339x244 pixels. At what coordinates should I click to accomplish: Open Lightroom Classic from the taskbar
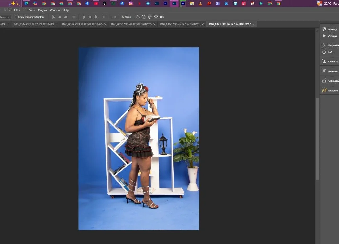point(157,3)
